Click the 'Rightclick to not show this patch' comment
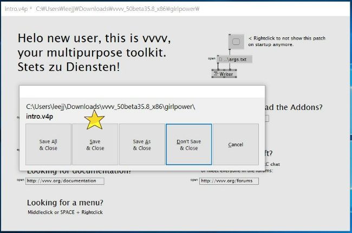352x233 pixels. (286, 41)
